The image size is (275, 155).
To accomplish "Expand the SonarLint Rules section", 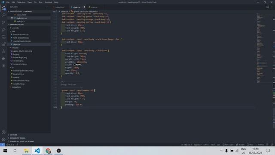I will click(x=29, y=138).
